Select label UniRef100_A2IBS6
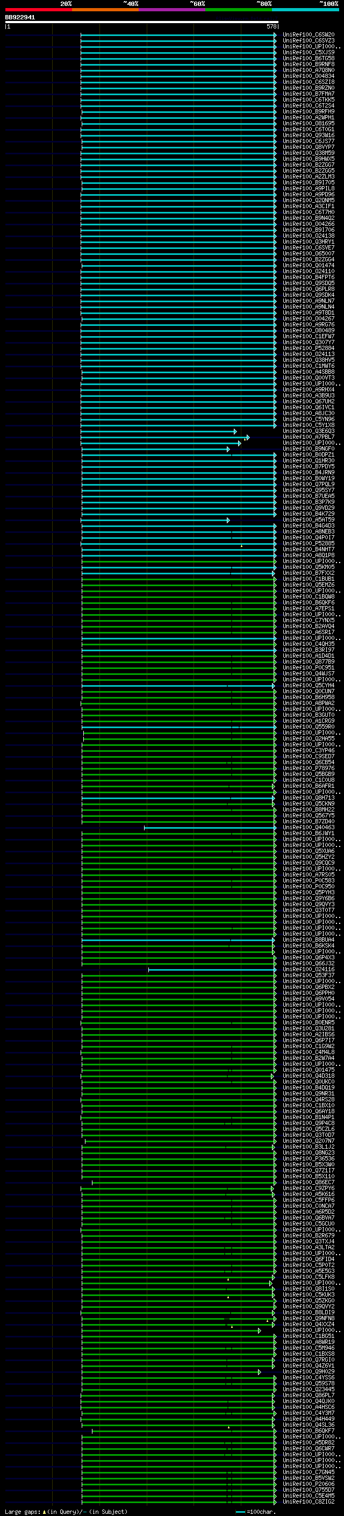 (309, 1034)
